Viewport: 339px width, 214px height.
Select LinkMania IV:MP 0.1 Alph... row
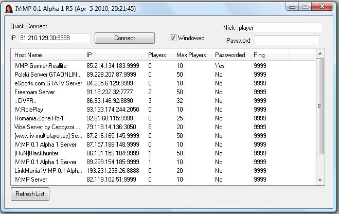coord(164,171)
